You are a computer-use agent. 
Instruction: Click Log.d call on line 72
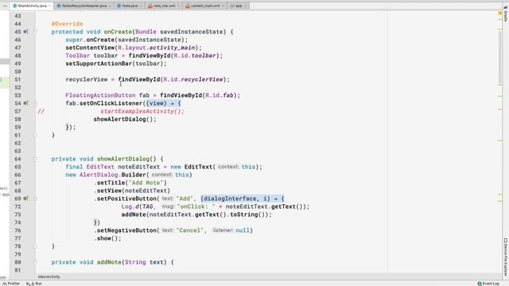point(130,207)
